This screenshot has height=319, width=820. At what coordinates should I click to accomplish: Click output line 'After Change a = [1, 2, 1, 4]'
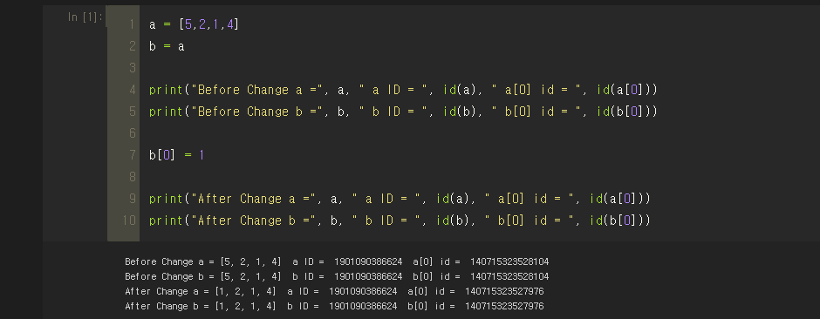334,291
